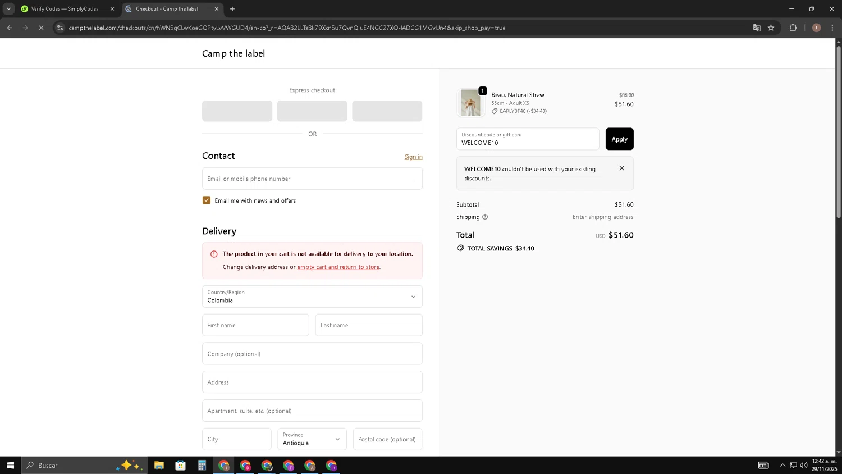
Task: Open Microsoft Store from taskbar
Action: [x=180, y=465]
